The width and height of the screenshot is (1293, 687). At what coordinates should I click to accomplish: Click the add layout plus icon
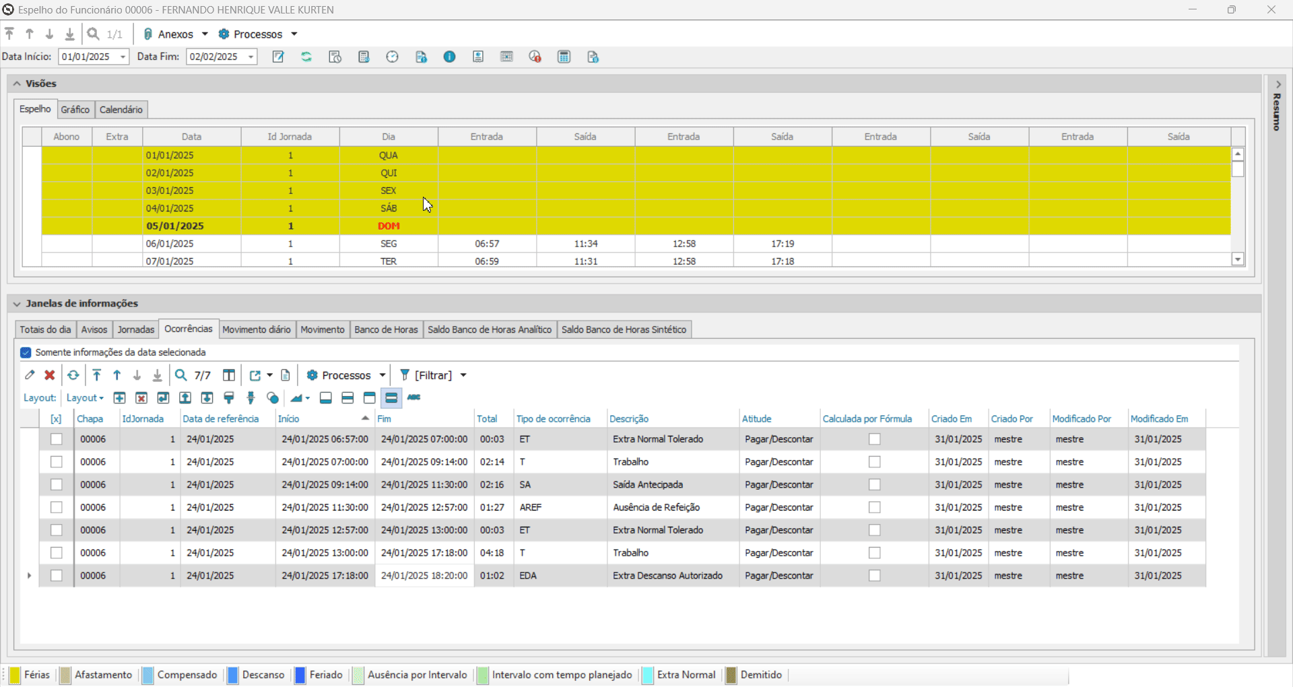[x=120, y=398]
